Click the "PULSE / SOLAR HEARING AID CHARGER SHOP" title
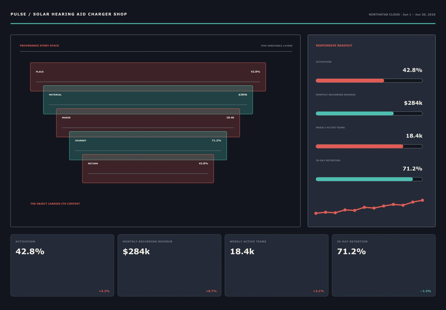This screenshot has width=446, height=310. [x=69, y=14]
